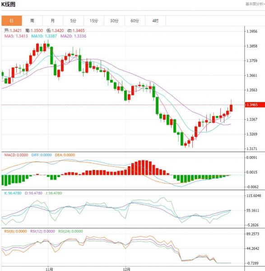The width and height of the screenshot is (265, 271).
Task: Click the MACD indicator label
Action: point(16,155)
